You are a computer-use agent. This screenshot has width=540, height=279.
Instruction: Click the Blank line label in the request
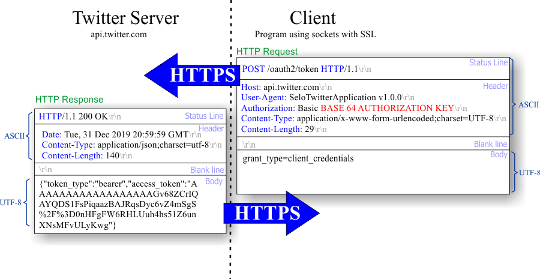[x=490, y=144]
